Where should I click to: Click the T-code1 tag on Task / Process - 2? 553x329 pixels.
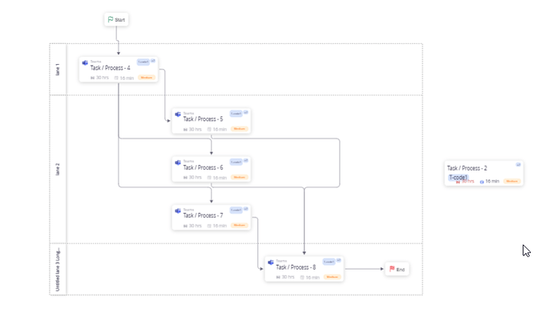pos(458,177)
